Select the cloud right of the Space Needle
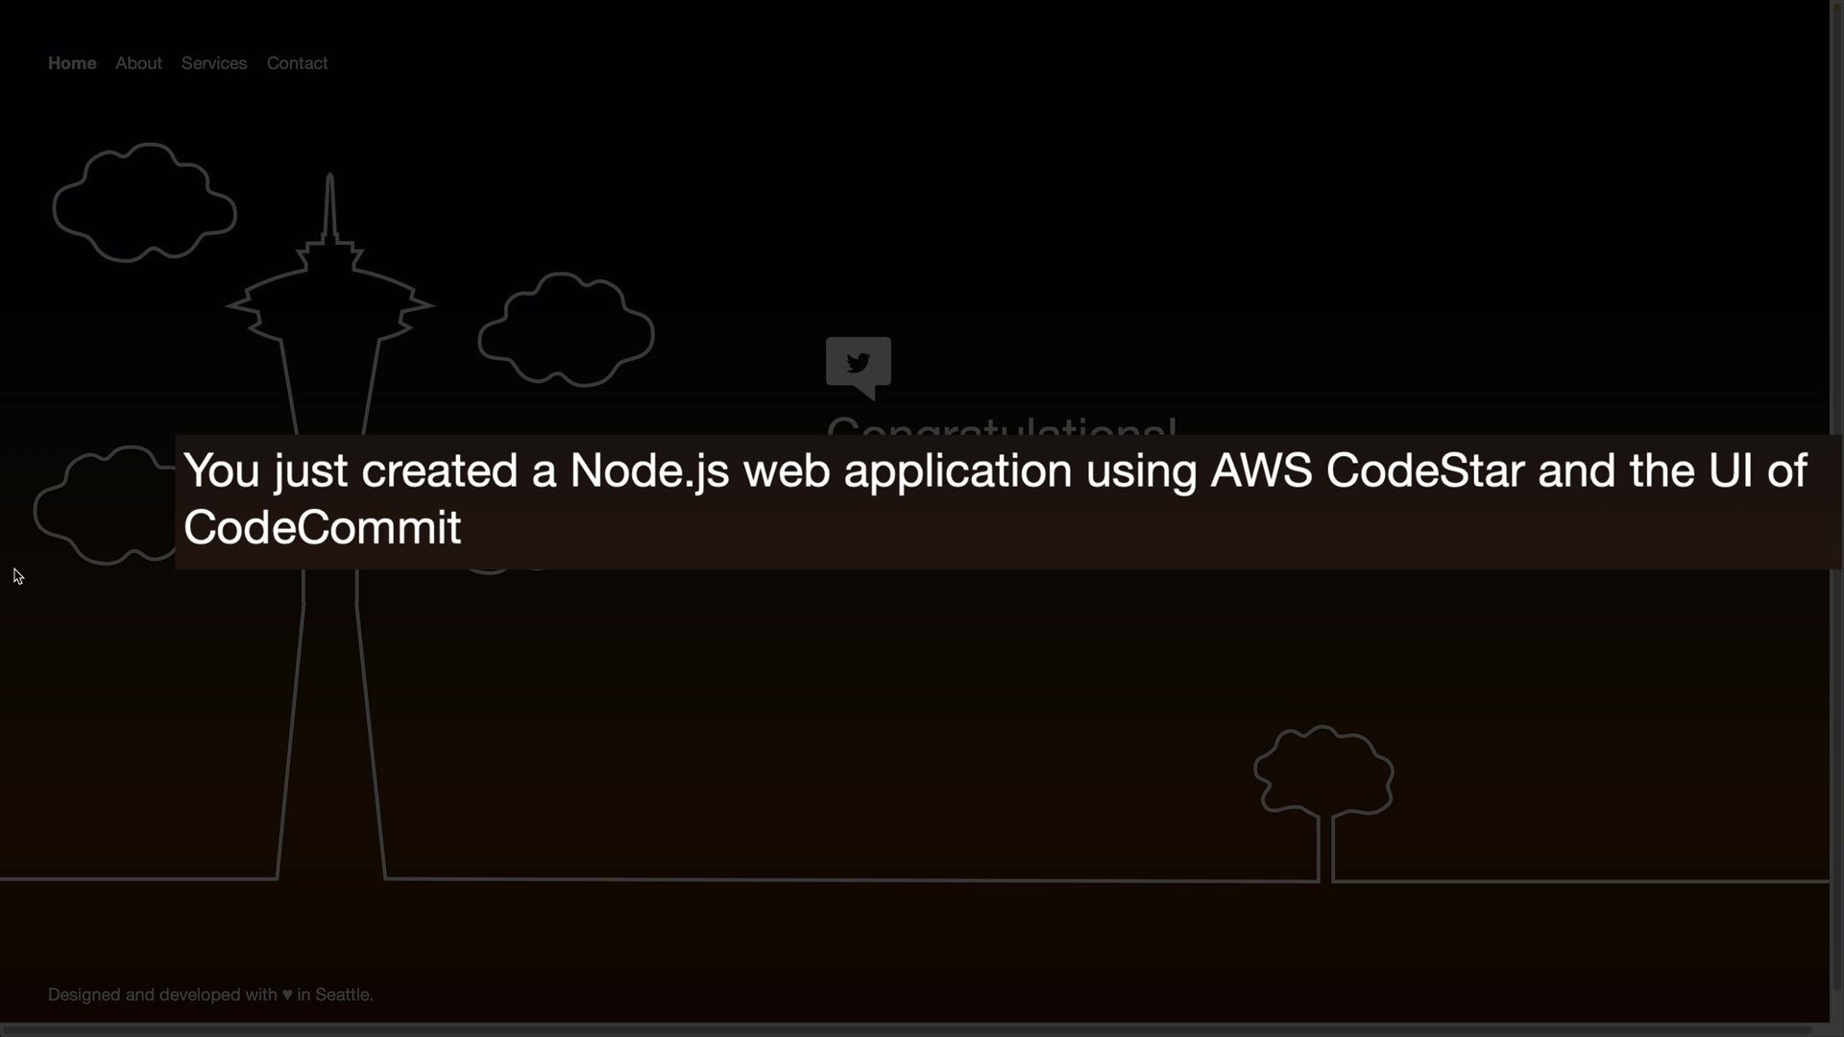The image size is (1844, 1037). pyautogui.click(x=566, y=329)
